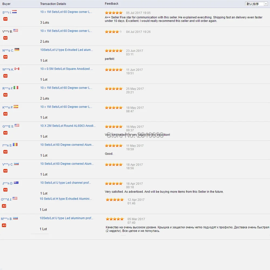Click the Transaction Details column header
The width and height of the screenshot is (270, 270).
click(53, 4)
